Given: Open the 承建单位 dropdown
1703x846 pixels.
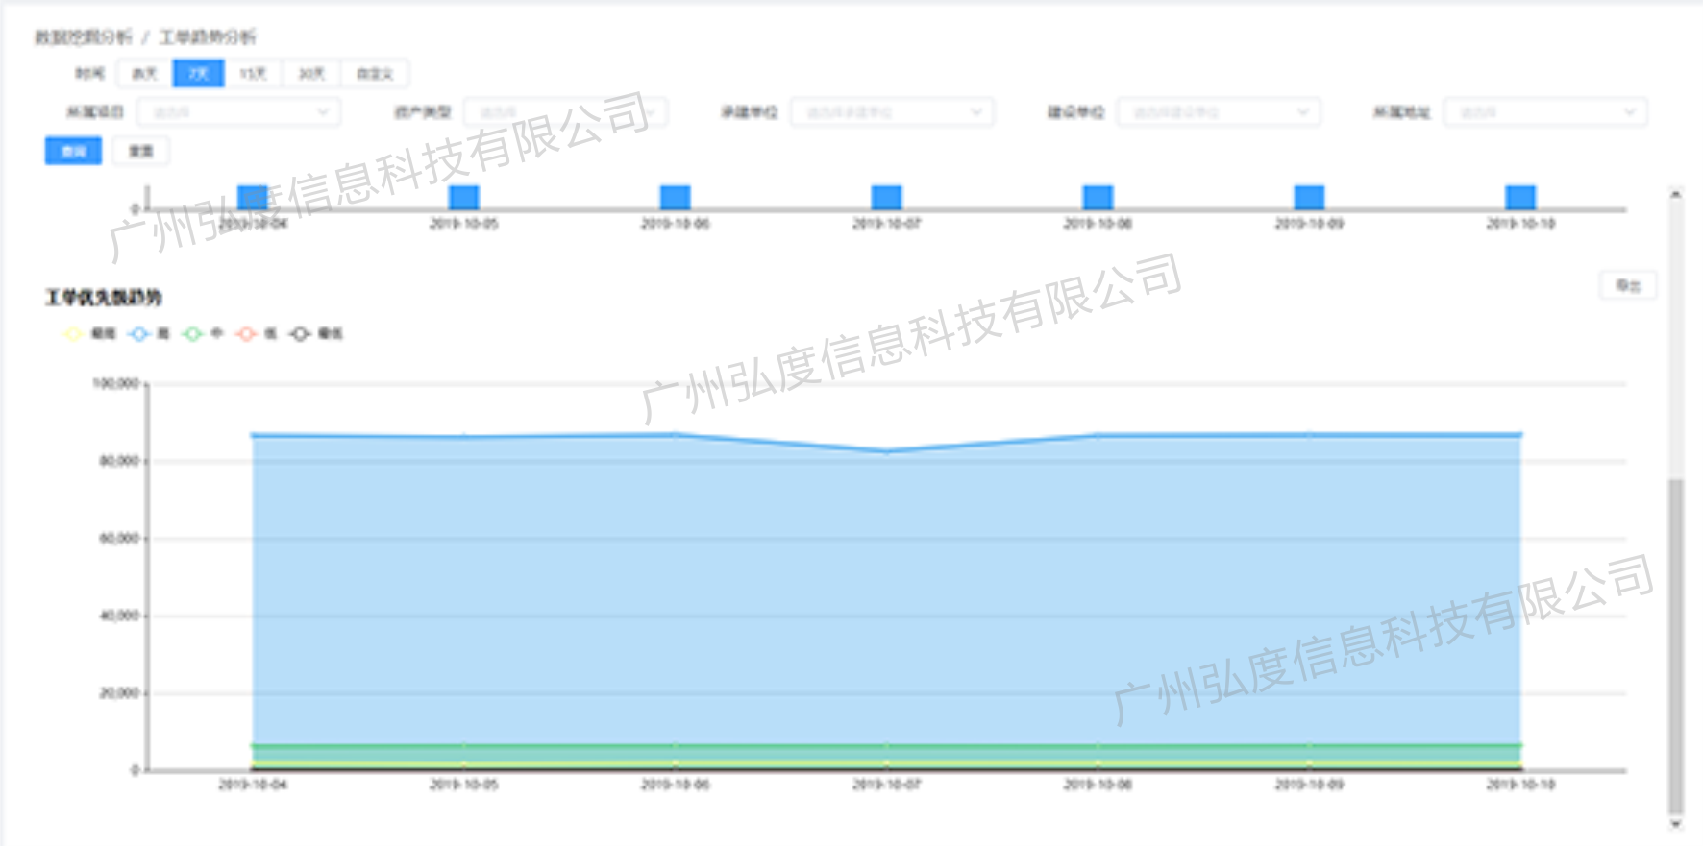Looking at the screenshot, I should click(x=892, y=112).
